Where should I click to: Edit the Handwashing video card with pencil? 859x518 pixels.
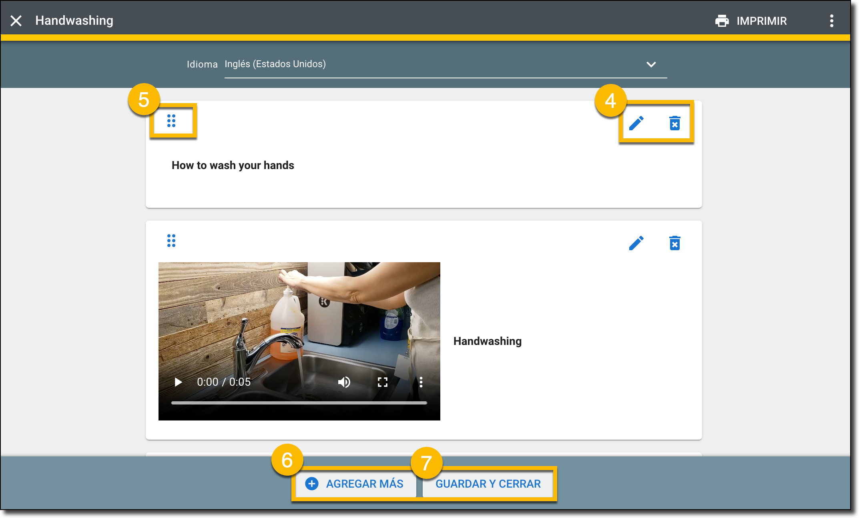[636, 243]
